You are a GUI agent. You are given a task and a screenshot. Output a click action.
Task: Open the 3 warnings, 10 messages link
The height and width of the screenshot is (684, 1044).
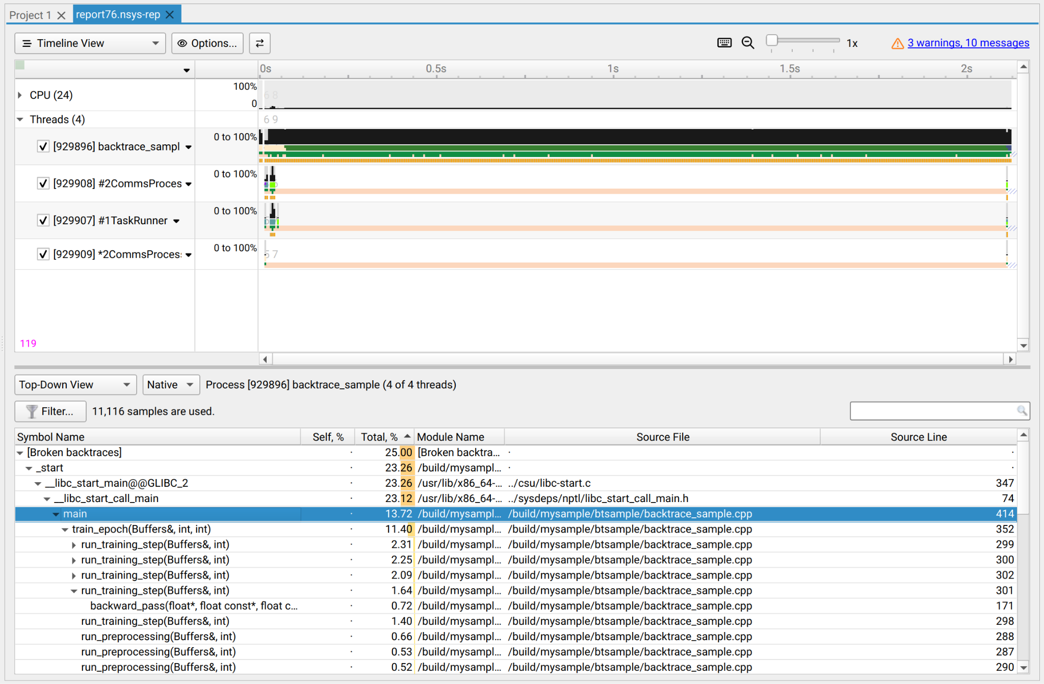pos(968,43)
